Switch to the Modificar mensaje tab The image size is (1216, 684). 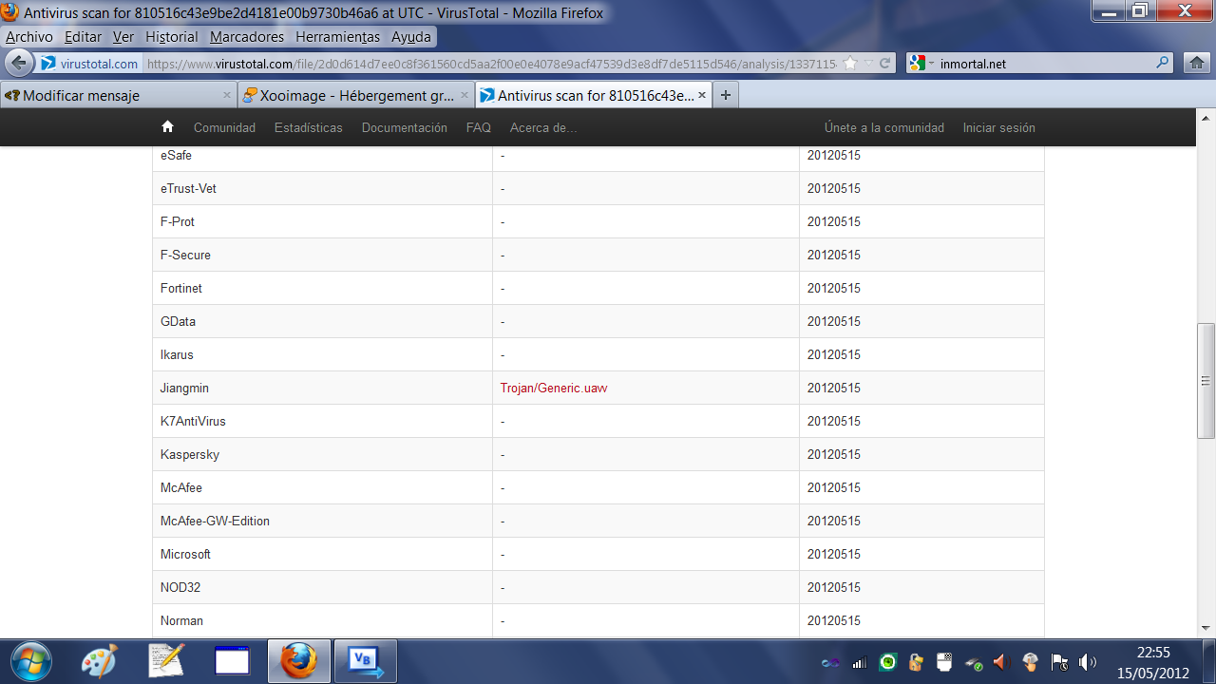pos(118,95)
